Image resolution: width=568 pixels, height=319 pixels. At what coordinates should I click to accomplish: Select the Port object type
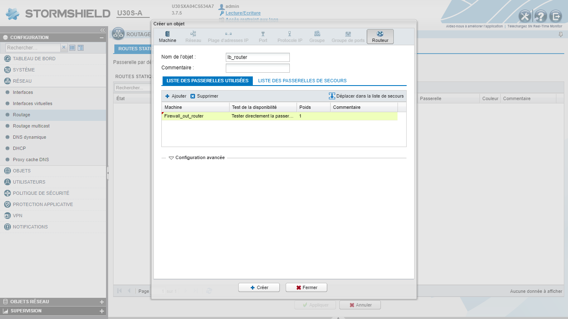pyautogui.click(x=263, y=37)
